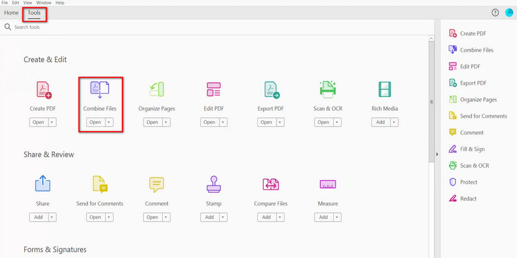Viewport: 517px width, 258px height.
Task: Click the Stamp tool icon
Action: pyautogui.click(x=213, y=185)
